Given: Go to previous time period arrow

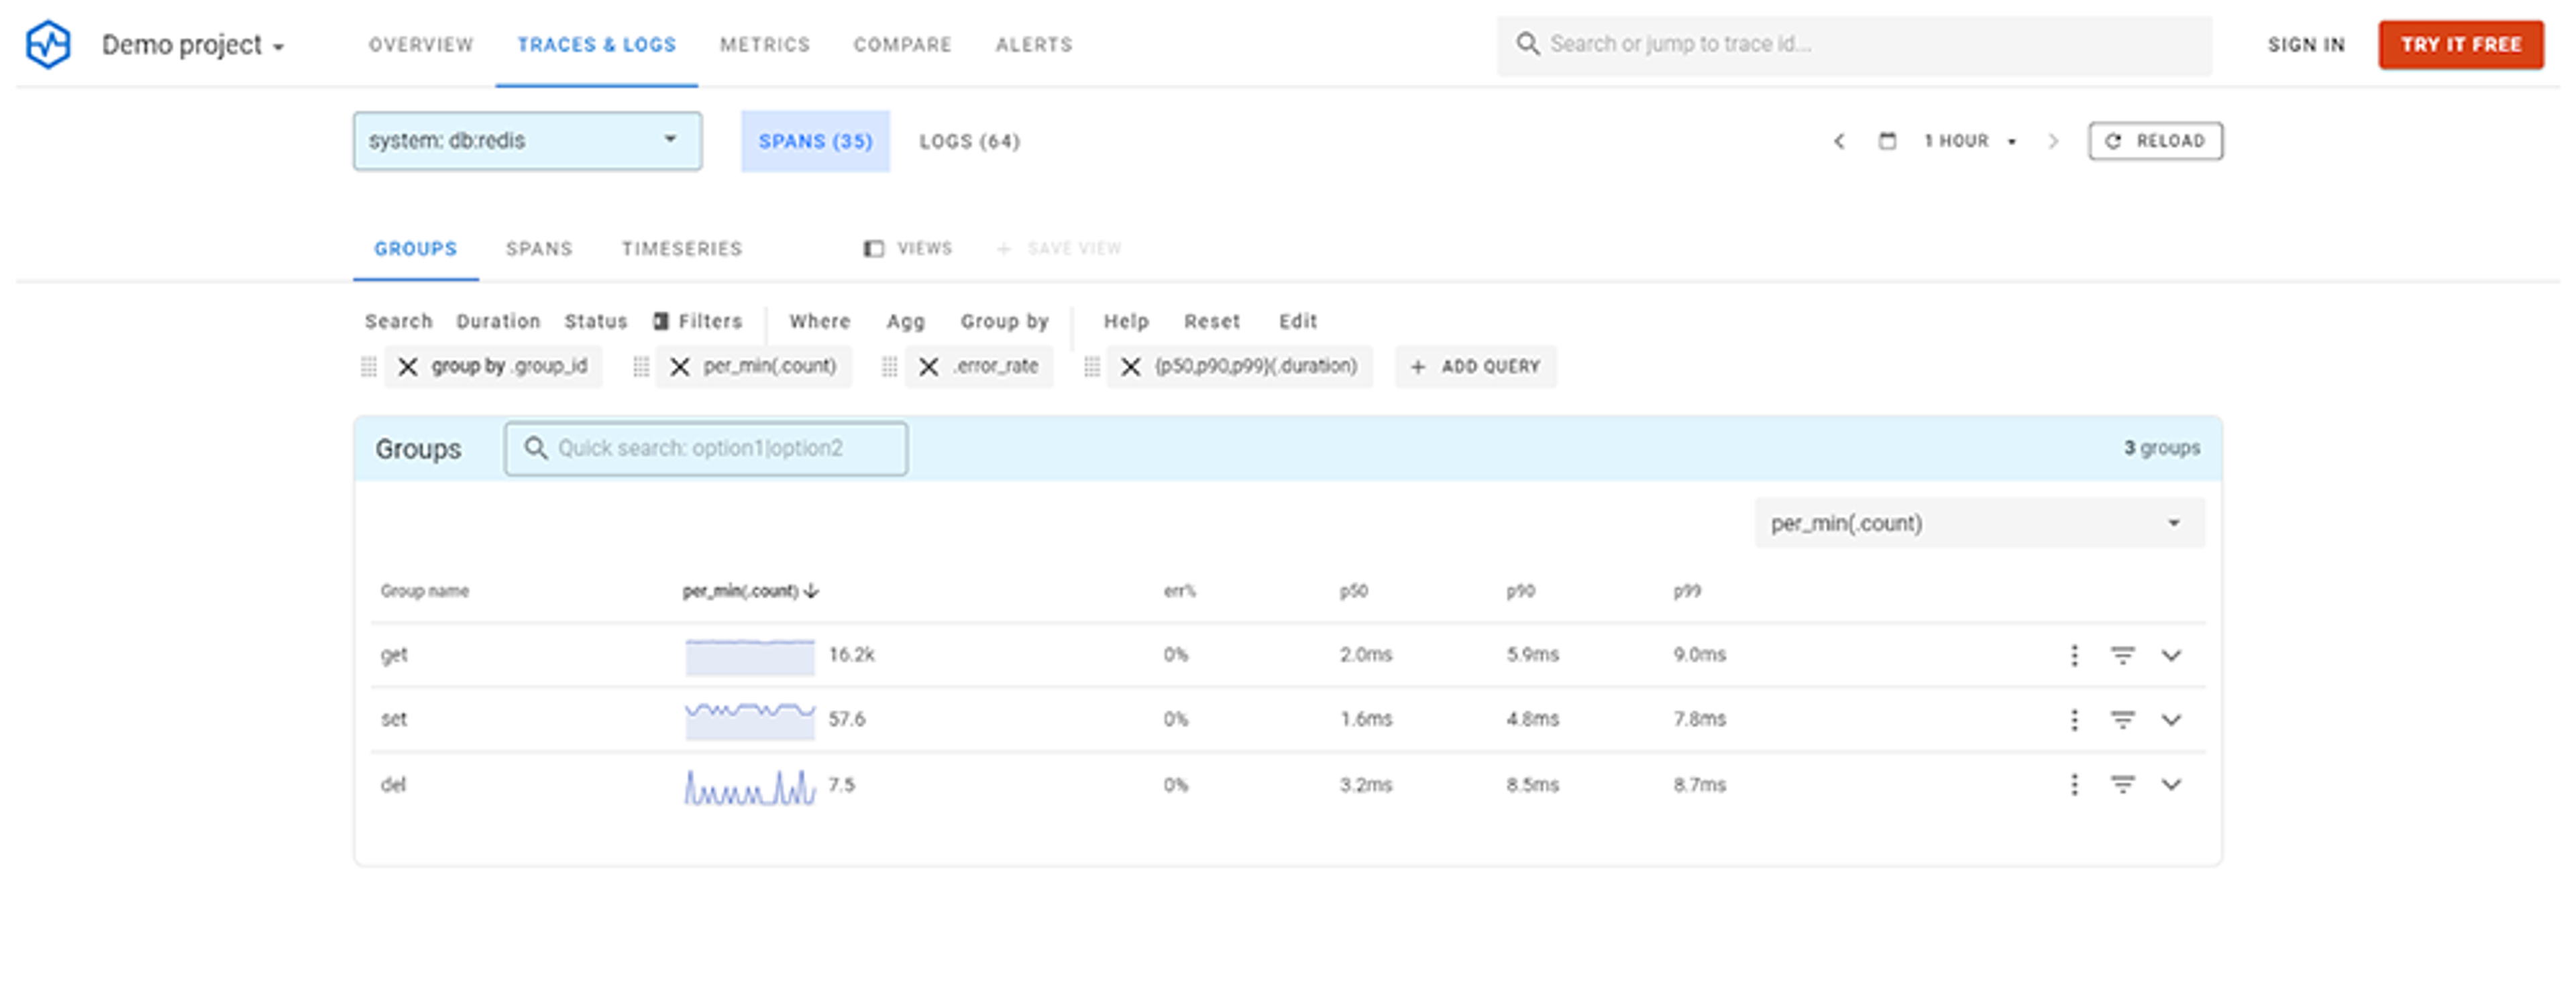Looking at the screenshot, I should click(x=1839, y=141).
